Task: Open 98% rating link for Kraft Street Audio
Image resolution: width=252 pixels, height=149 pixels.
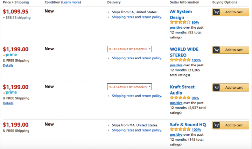Action: [x=195, y=98]
